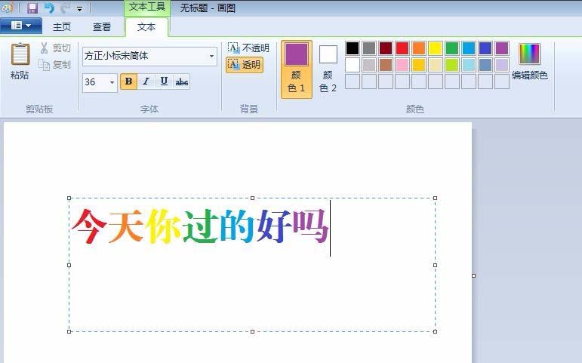Pick the red color swatch

click(402, 48)
